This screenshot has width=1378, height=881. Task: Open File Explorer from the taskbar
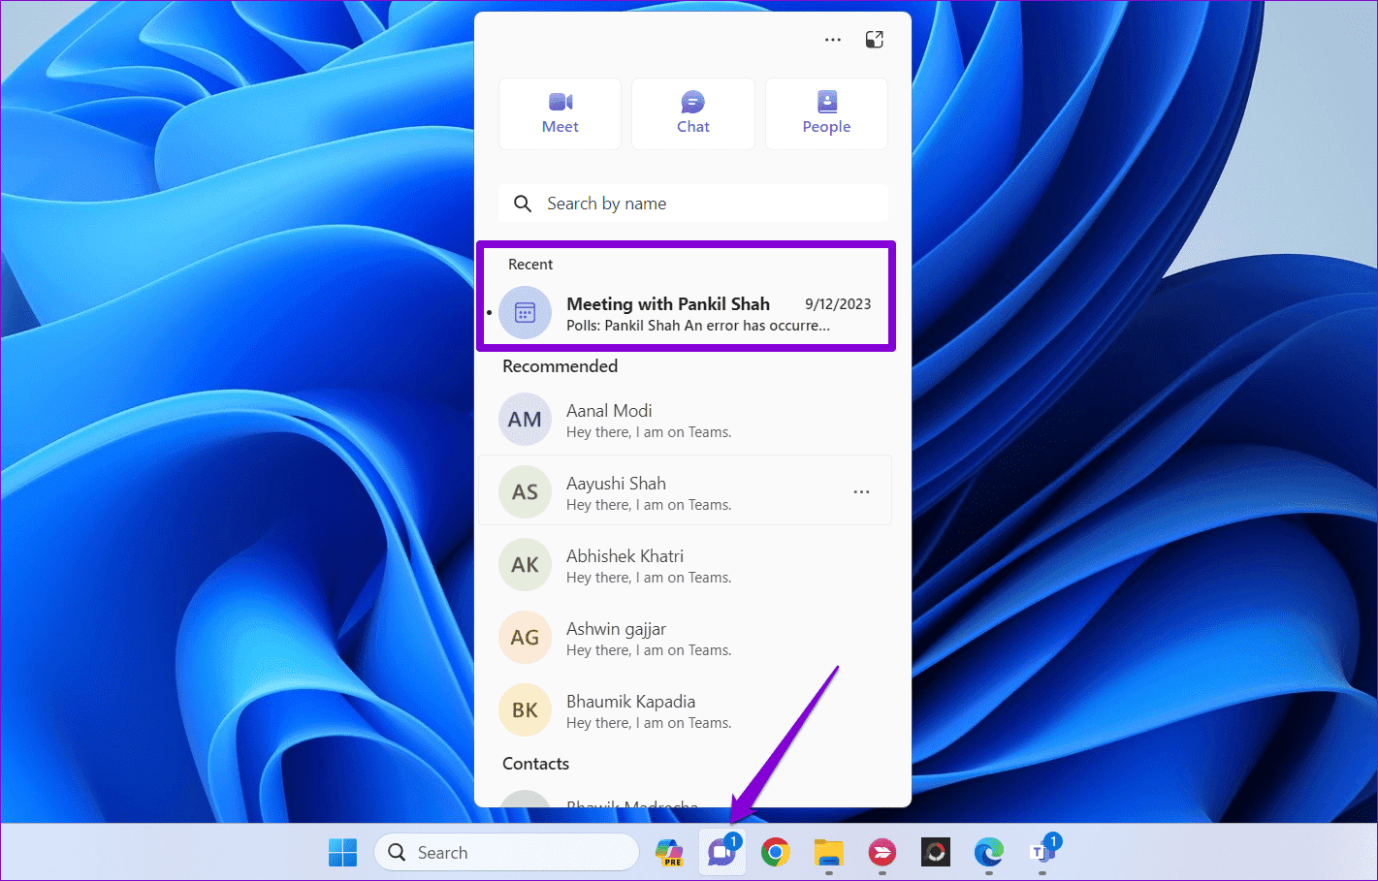828,852
